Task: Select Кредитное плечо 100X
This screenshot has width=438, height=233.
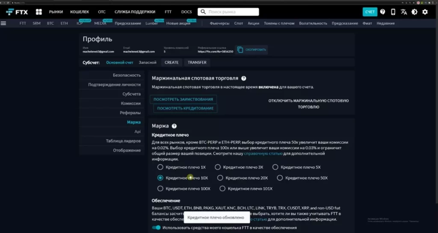Action: tap(160, 189)
